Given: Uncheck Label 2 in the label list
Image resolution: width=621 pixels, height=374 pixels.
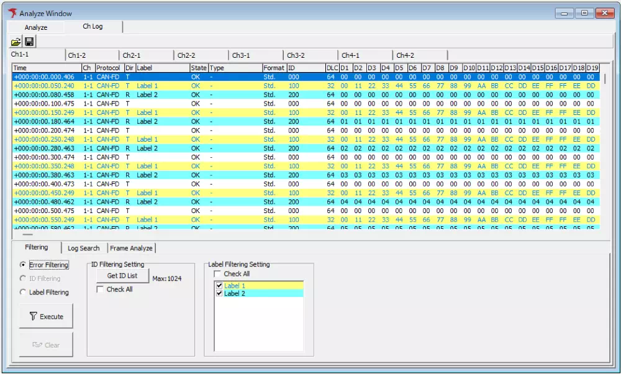Looking at the screenshot, I should pos(219,293).
